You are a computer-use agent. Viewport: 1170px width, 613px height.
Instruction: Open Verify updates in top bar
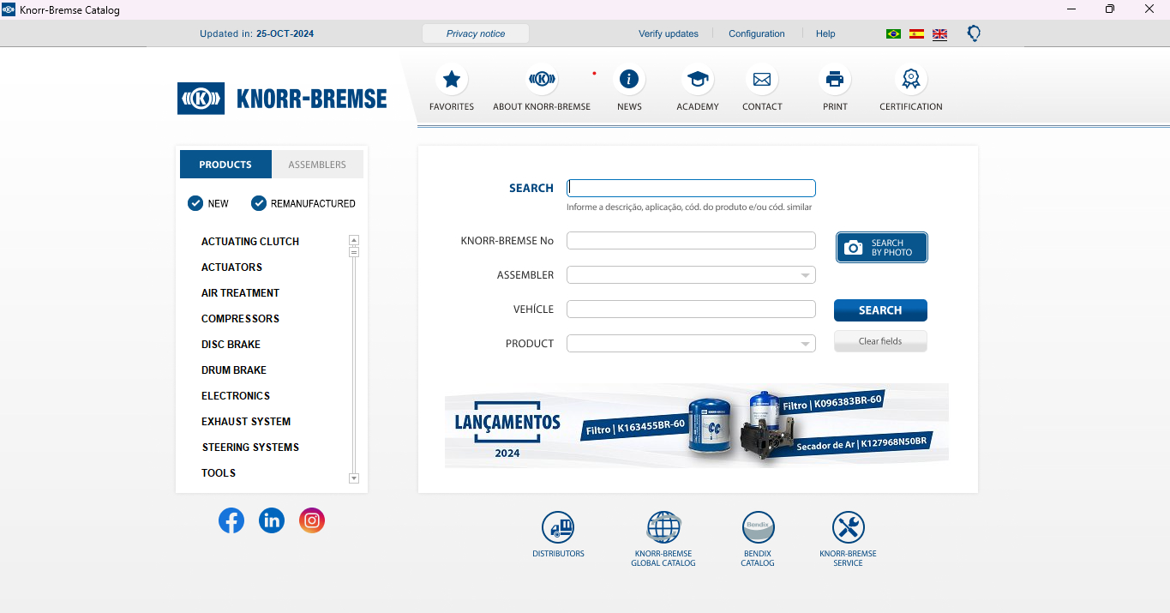pyautogui.click(x=669, y=34)
